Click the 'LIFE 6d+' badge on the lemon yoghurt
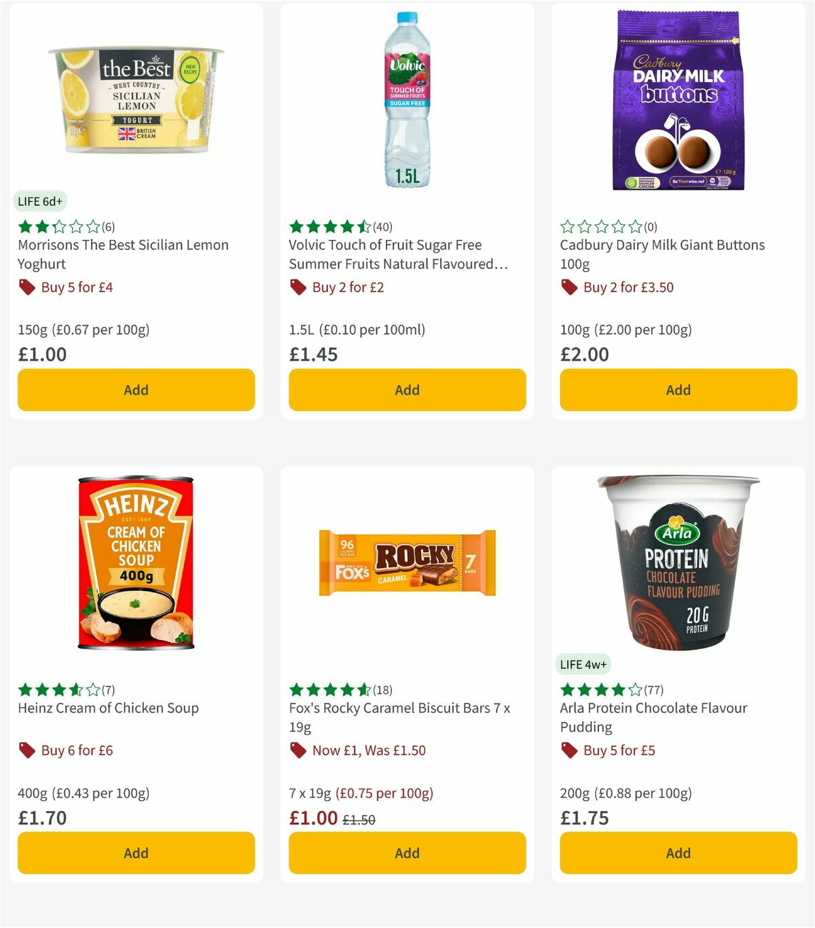Image resolution: width=815 pixels, height=928 pixels. click(x=39, y=201)
